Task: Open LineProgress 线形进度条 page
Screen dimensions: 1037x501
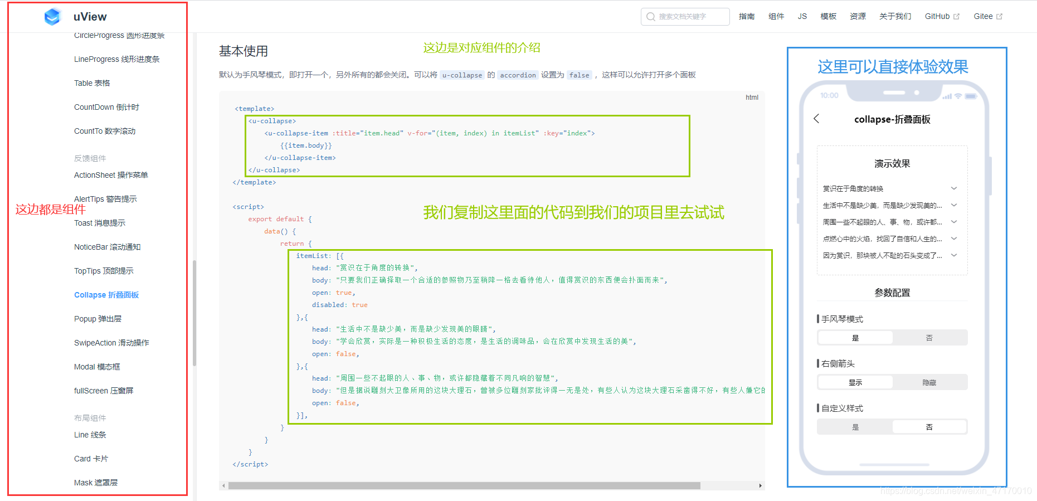Action: coord(117,59)
